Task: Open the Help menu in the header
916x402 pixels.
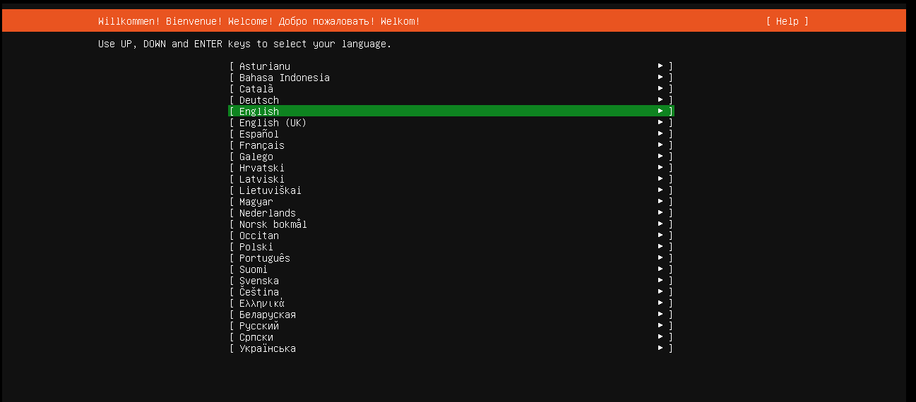Action: point(787,21)
